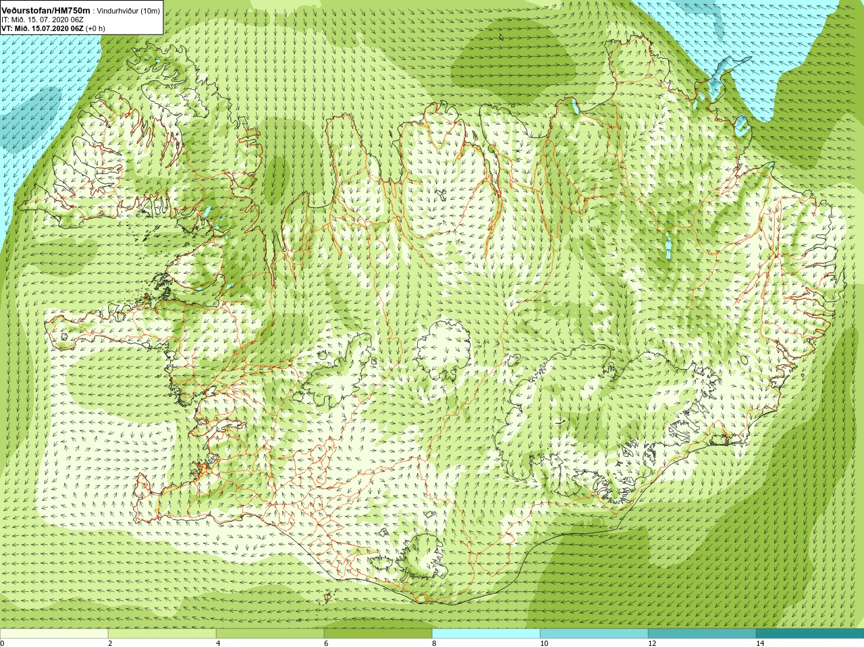The width and height of the screenshot is (864, 648).
Task: Click the IT: Mið. 15. 07. 2020 06Z line
Action: (x=43, y=20)
